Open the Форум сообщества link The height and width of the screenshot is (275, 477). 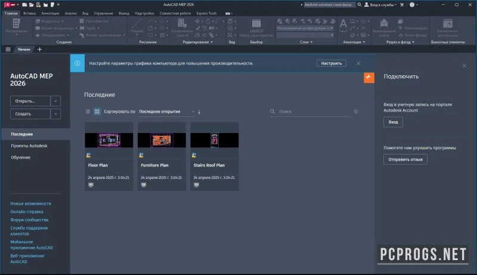[x=29, y=220]
